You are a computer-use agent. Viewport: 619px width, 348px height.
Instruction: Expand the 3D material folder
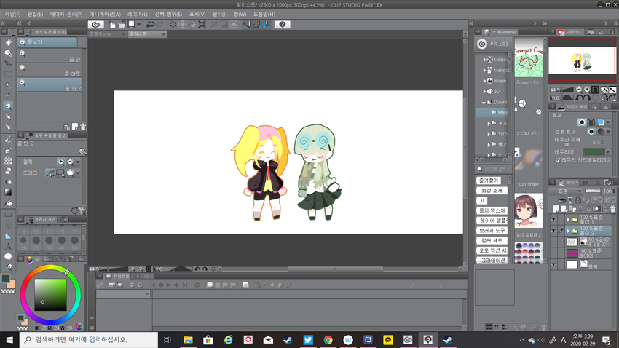484,92
